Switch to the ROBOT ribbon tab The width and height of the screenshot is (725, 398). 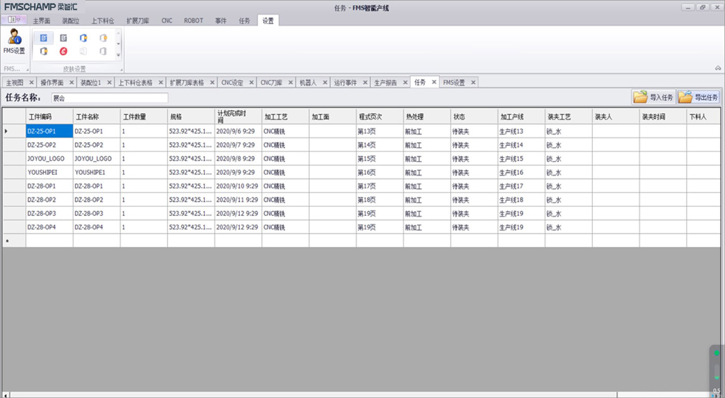[x=193, y=21]
